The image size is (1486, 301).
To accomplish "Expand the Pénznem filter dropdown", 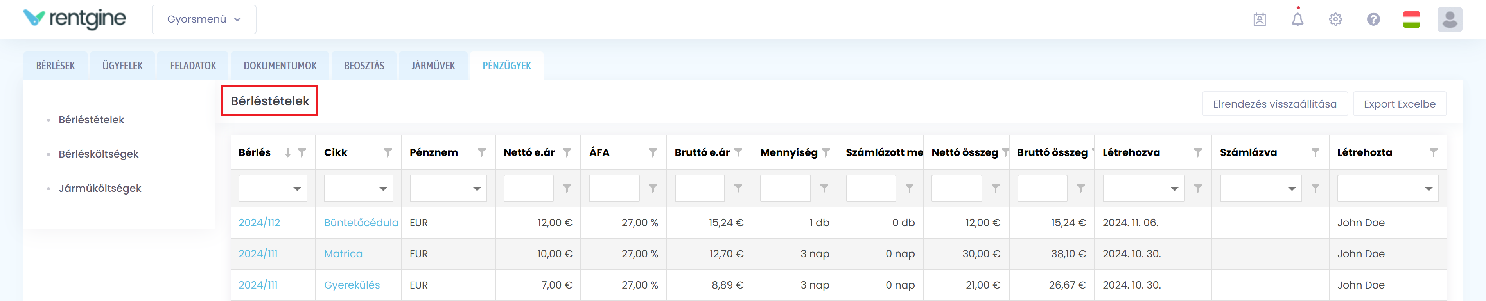I will 476,189.
